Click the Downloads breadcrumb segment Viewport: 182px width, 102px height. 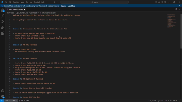(34, 13)
